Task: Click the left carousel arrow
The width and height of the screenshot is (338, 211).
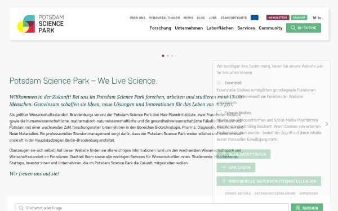Action: 11,124
